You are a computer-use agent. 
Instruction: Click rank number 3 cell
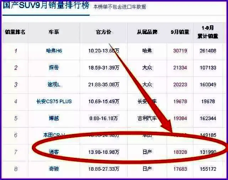(16, 84)
